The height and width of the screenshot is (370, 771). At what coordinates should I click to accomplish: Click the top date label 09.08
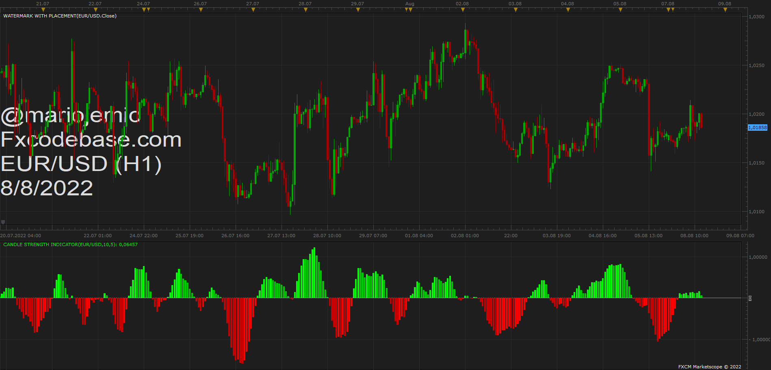click(725, 4)
